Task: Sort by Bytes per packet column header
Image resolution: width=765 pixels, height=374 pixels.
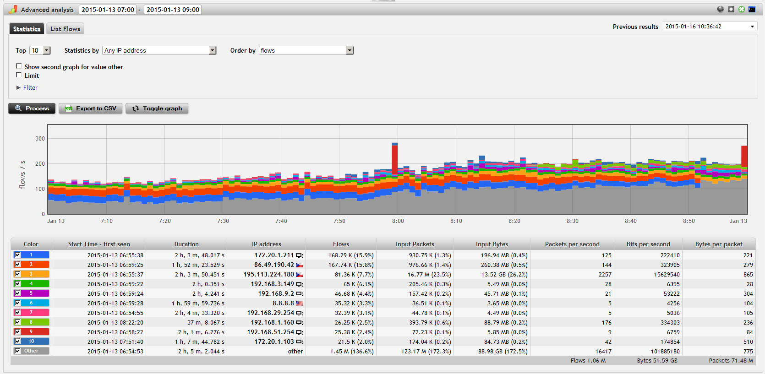Action: pos(719,244)
